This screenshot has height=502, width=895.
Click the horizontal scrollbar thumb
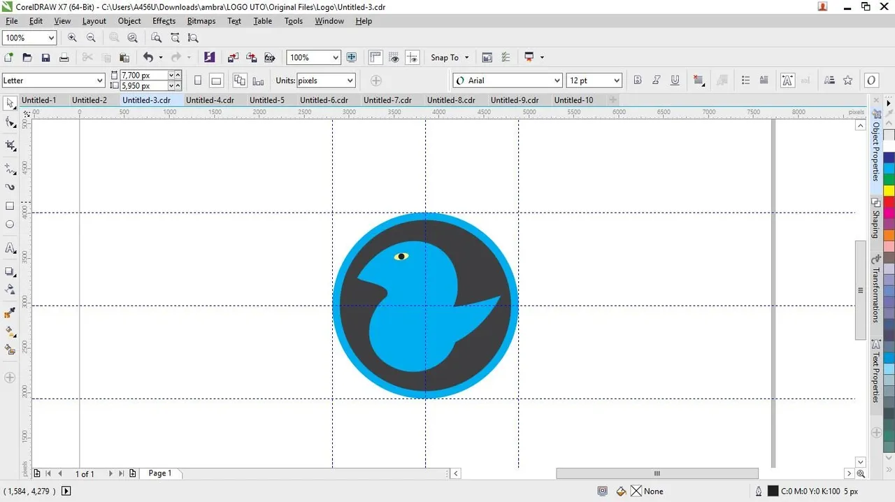pos(657,473)
